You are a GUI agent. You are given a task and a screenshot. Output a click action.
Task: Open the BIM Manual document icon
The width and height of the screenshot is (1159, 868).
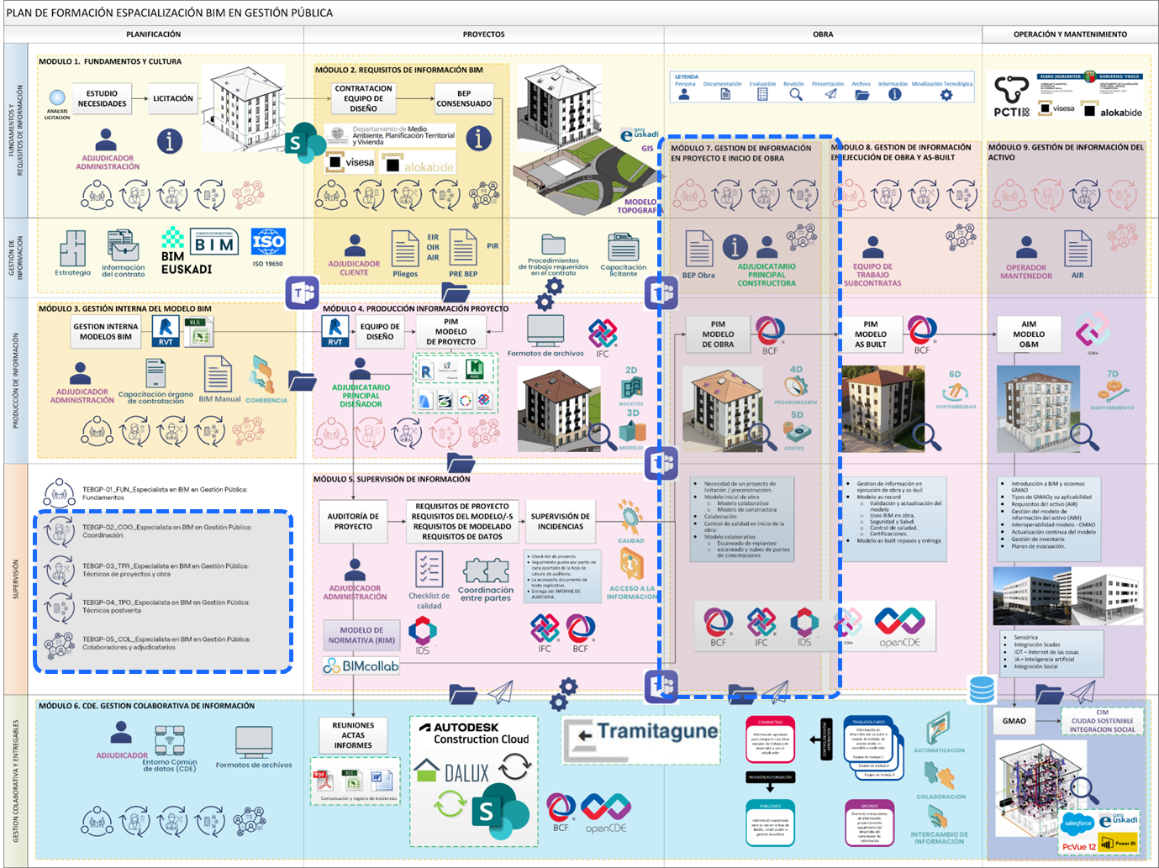(x=218, y=374)
